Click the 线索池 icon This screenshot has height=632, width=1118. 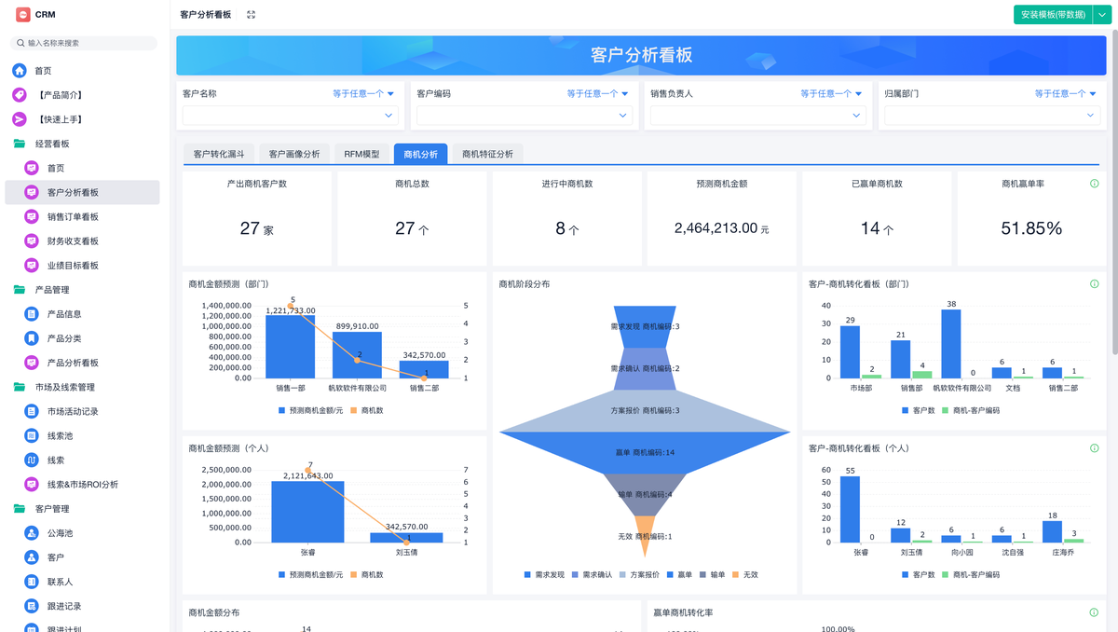[32, 435]
